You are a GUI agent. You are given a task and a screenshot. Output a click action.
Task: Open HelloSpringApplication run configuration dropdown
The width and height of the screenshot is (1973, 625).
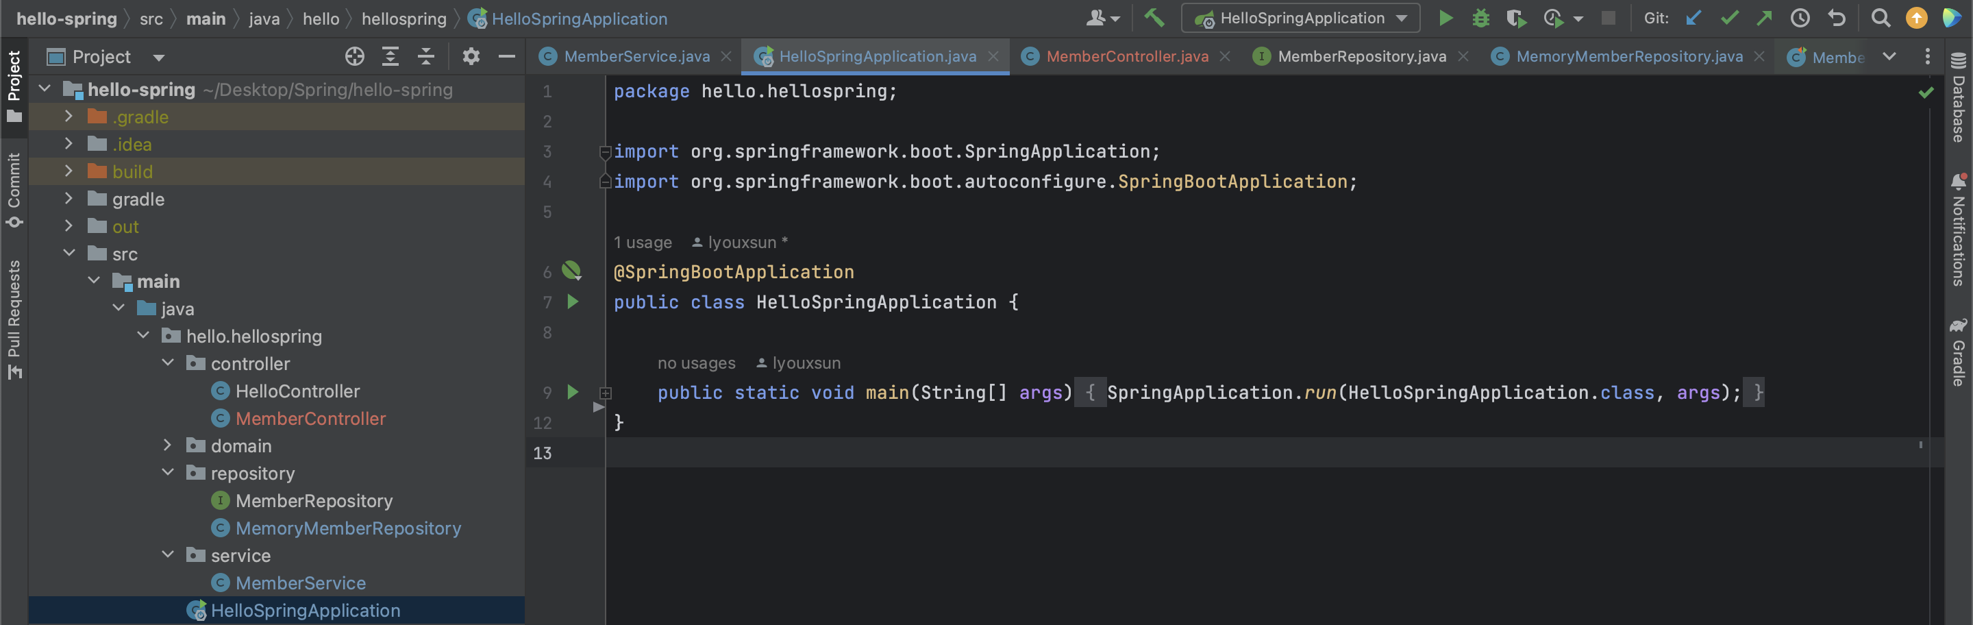[x=1300, y=18]
